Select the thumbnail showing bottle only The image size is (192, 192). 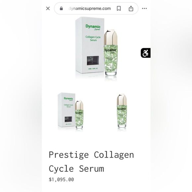122,111
